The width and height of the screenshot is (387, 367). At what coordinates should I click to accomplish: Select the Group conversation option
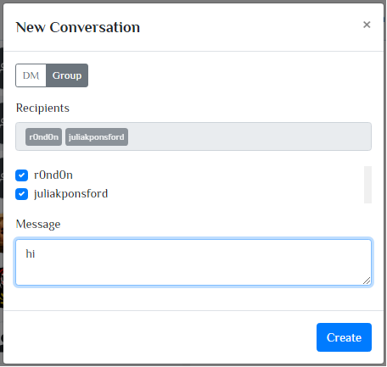(67, 75)
